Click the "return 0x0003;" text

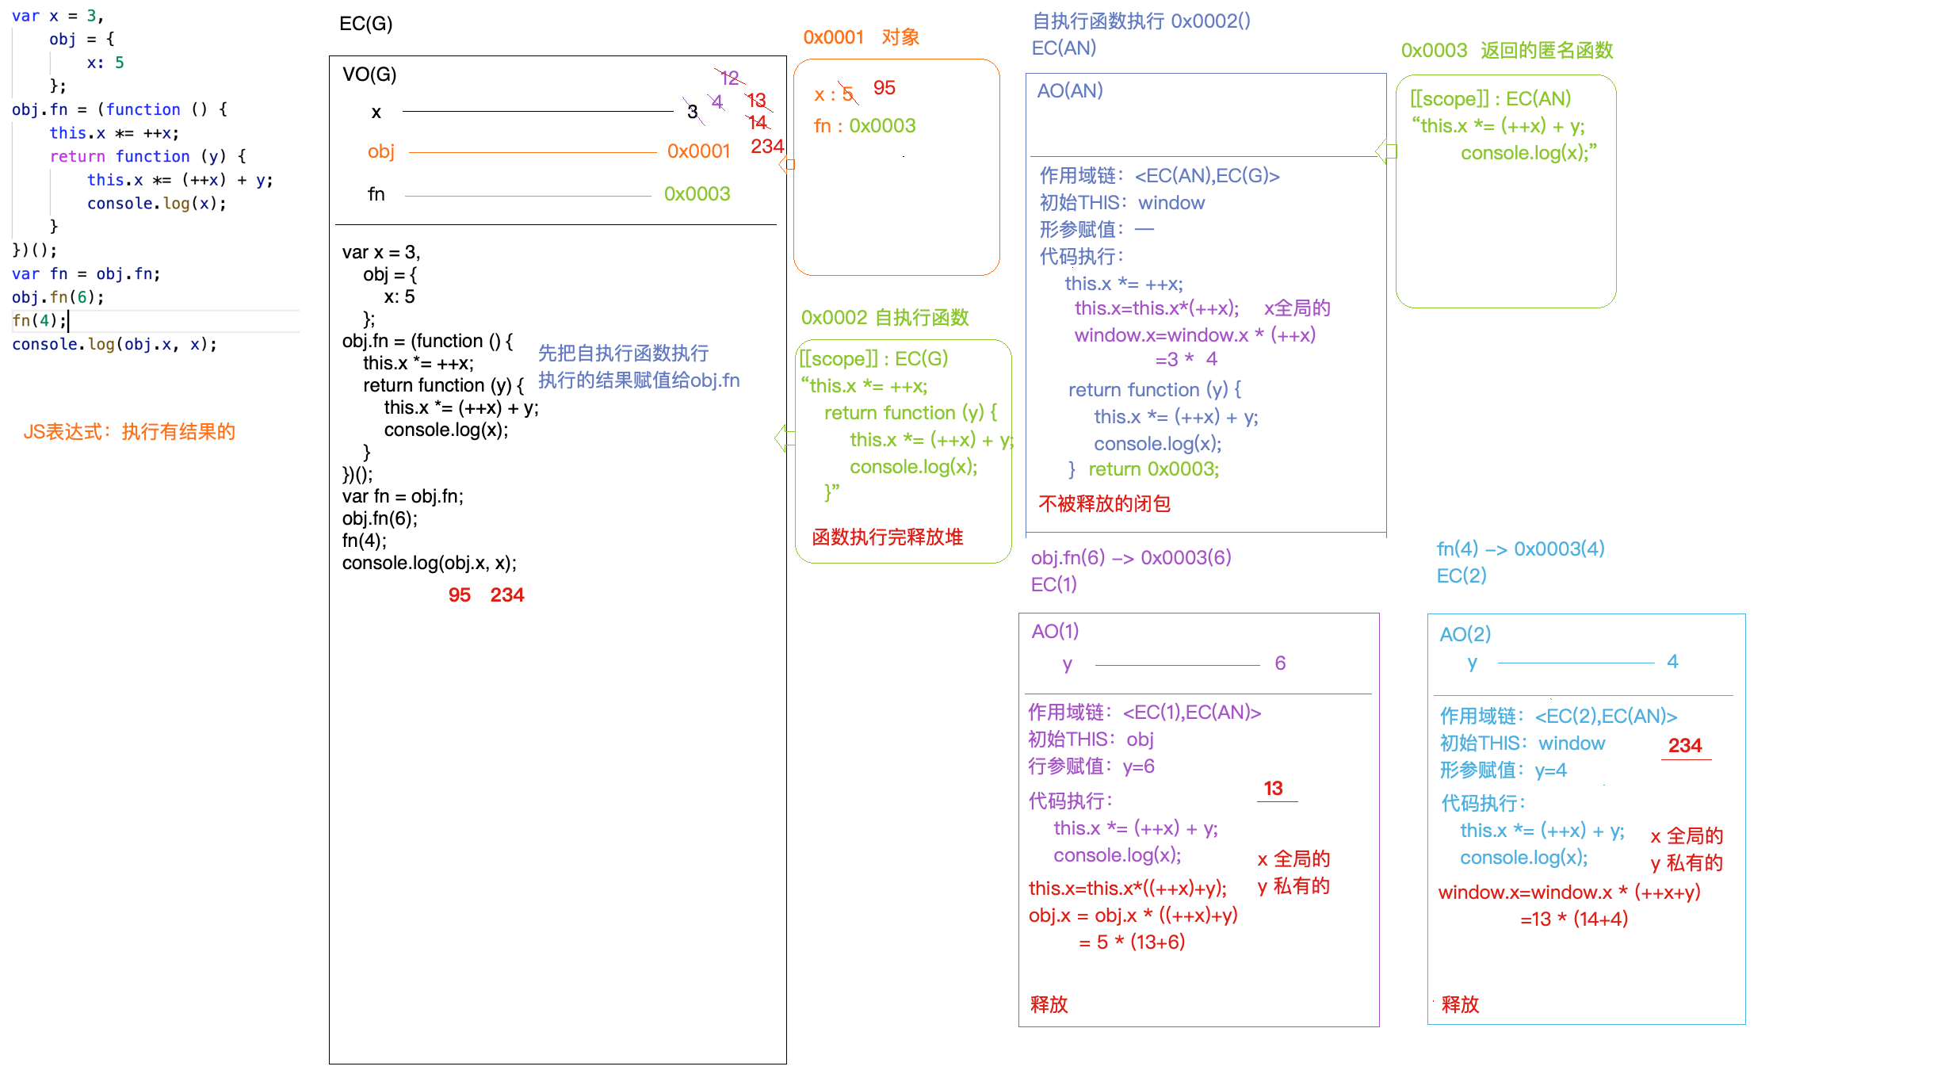pyautogui.click(x=1153, y=470)
